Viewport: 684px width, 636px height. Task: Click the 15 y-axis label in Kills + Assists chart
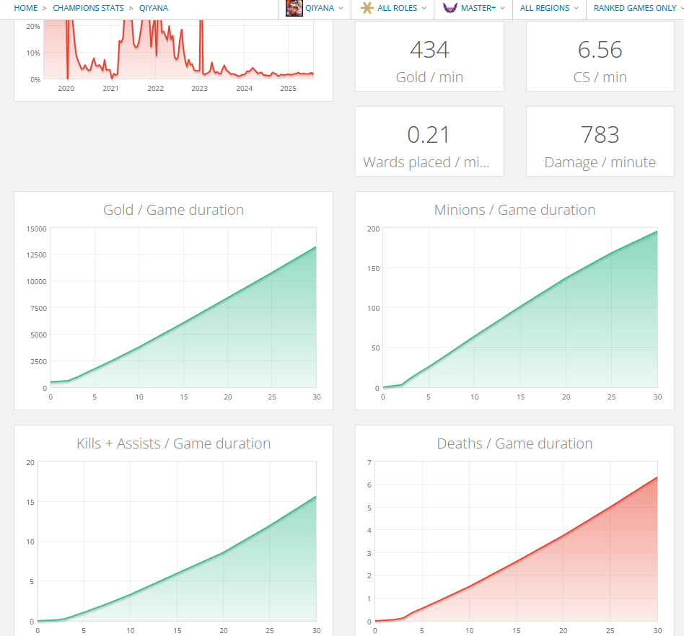point(30,502)
